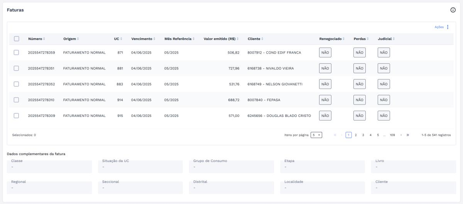Click value 506,82 cell
463x204 pixels.
[234, 52]
